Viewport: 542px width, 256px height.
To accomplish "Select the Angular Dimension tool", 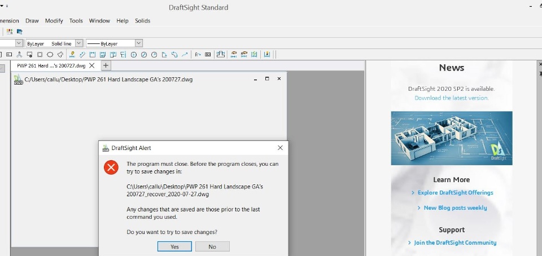I will pyautogui.click(x=164, y=55).
